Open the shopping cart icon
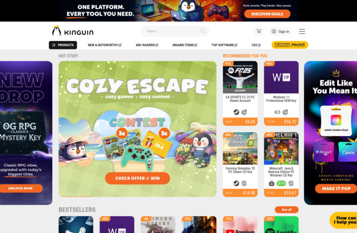Image resolution: width=357 pixels, height=233 pixels. point(259,31)
